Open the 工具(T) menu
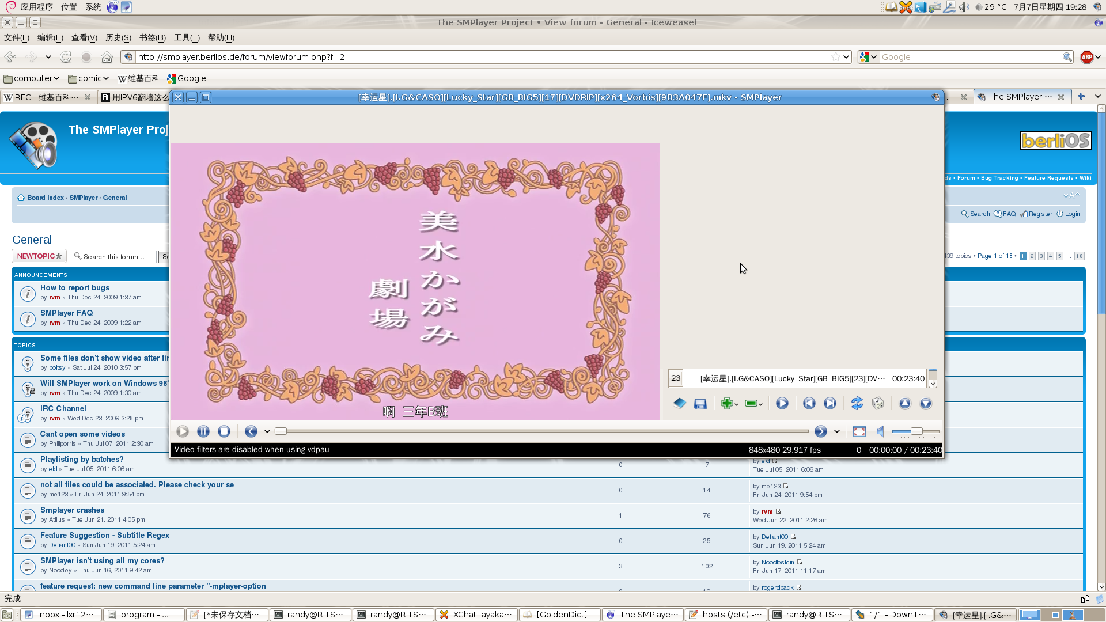This screenshot has height=622, width=1106. tap(187, 38)
